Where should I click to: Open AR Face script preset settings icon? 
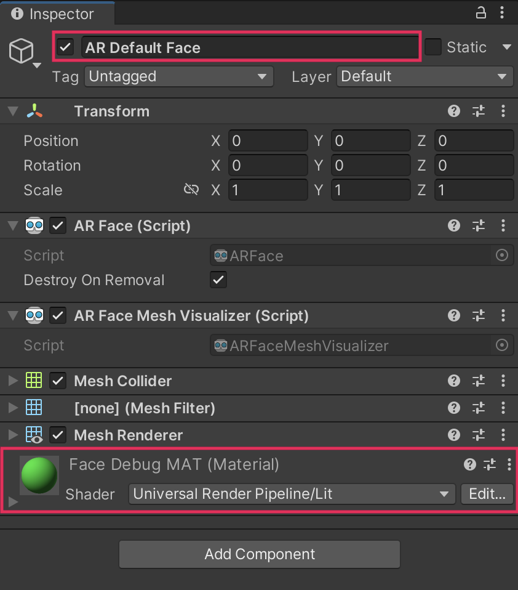click(x=479, y=226)
